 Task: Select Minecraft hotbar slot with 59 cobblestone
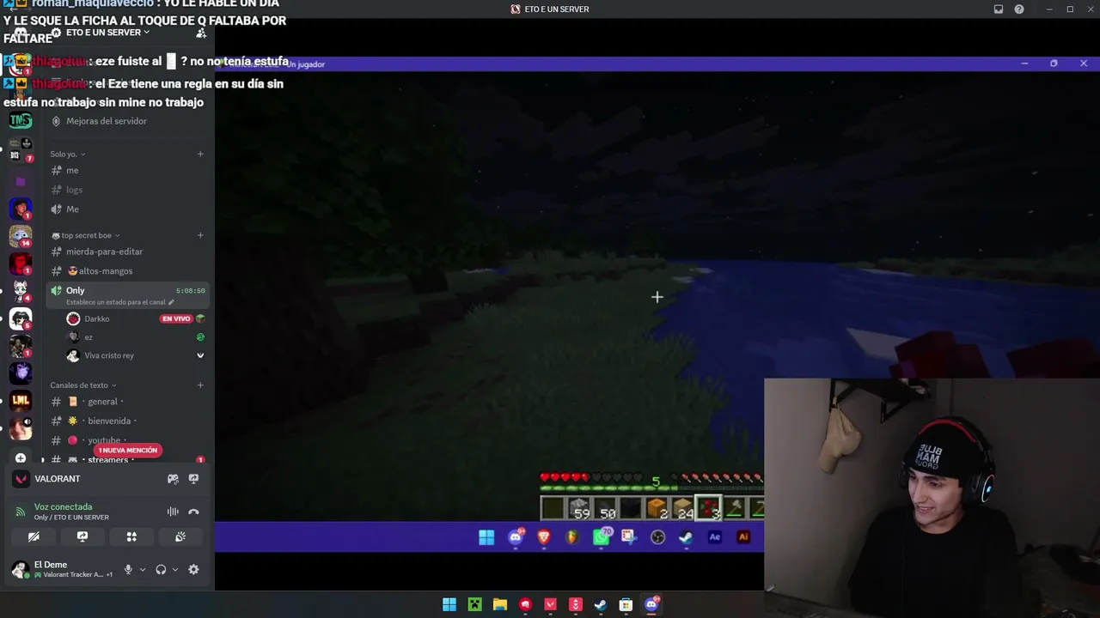click(x=578, y=509)
